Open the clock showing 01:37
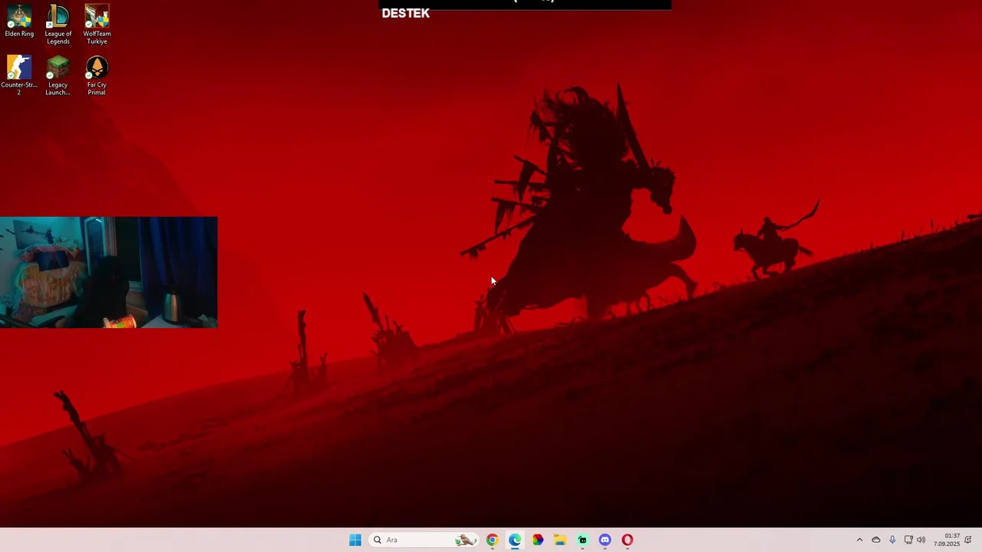982x552 pixels. [x=947, y=540]
